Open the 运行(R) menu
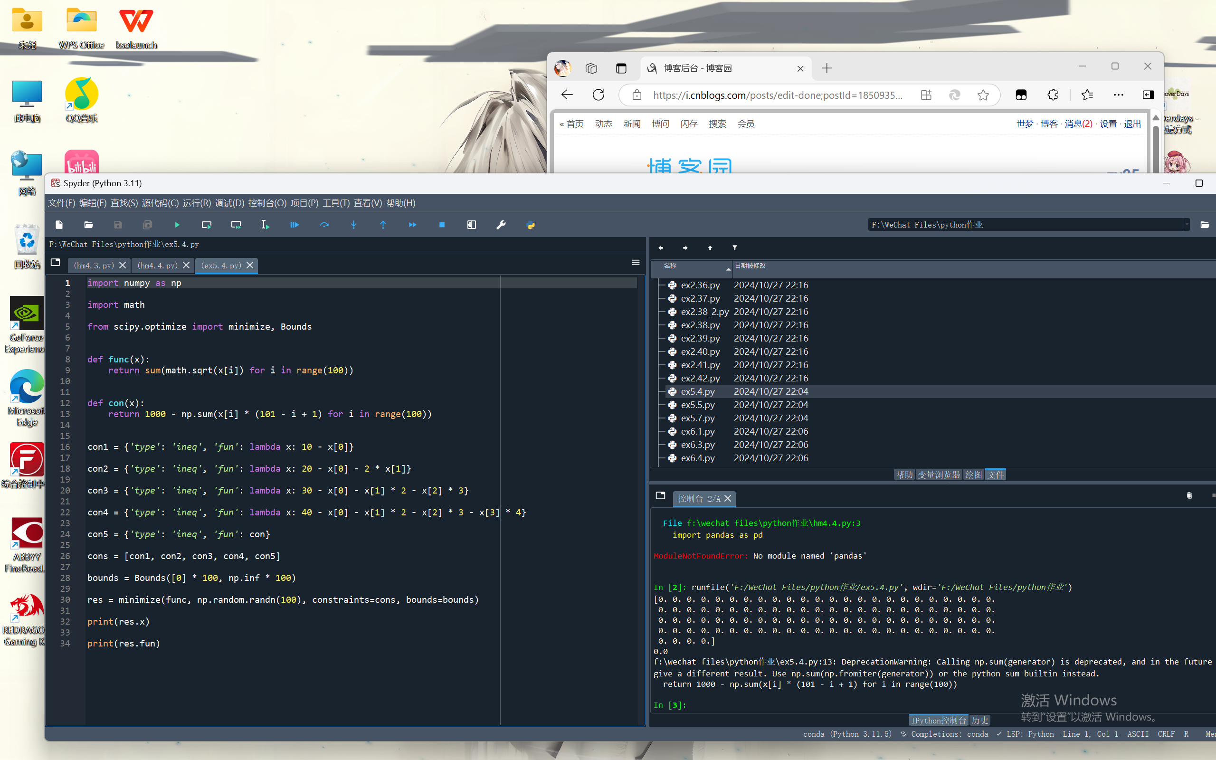 coord(197,203)
